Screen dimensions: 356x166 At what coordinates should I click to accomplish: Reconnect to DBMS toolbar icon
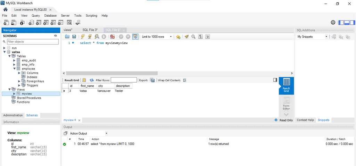pos(78,22)
